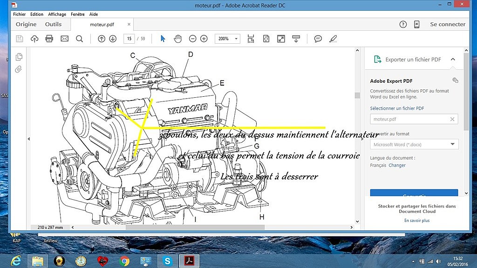Viewport: 477px width, 268px height.
Task: Print the document
Action: click(x=49, y=39)
